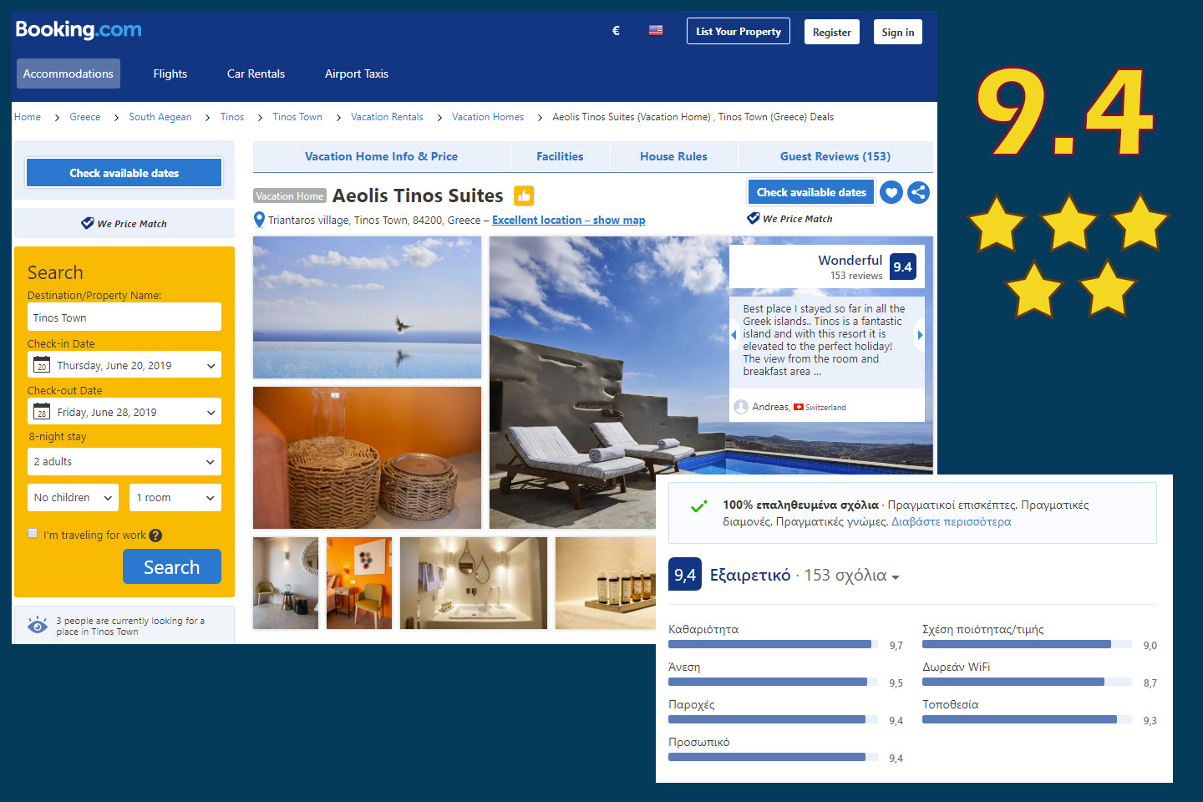Click the thumbs-up badge beside hotel name
Screen dimensions: 1203x802
[x=524, y=196]
